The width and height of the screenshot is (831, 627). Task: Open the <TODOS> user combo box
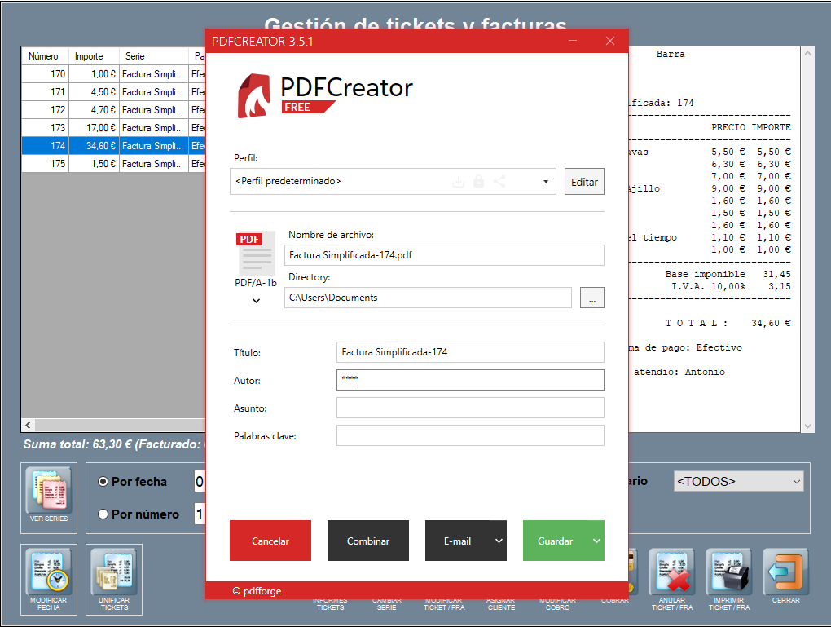[738, 482]
